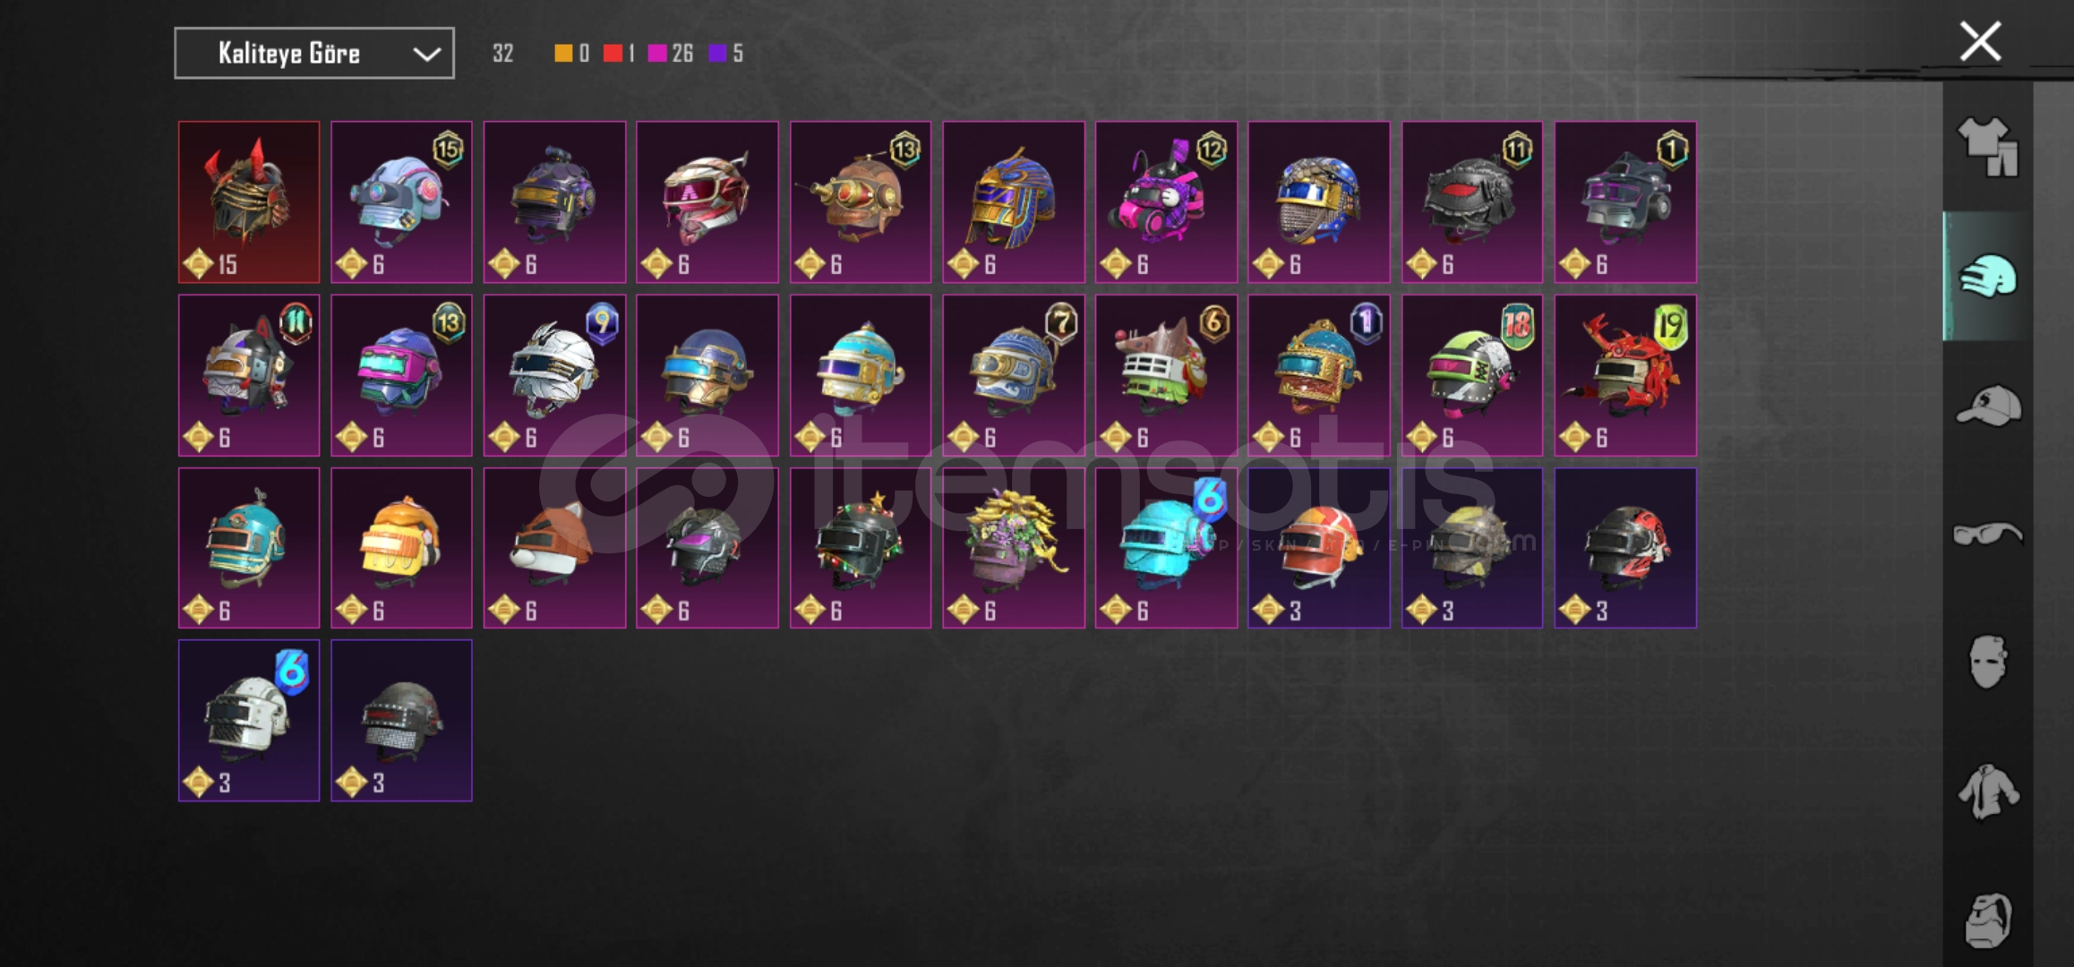
Task: Filter by the red quality swatch
Action: point(613,54)
